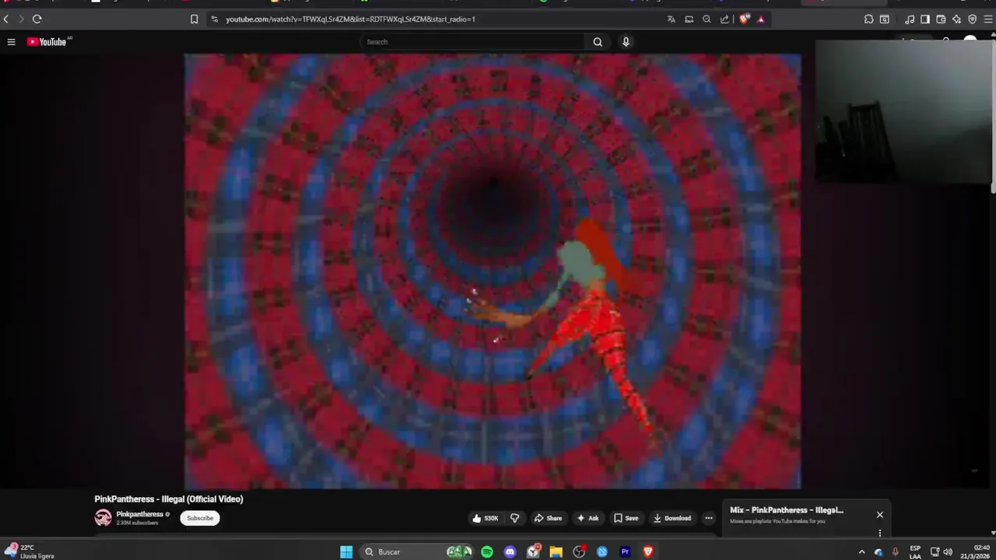The height and width of the screenshot is (560, 996).
Task: Open the tab search icon in the toolbar
Action: 885,19
